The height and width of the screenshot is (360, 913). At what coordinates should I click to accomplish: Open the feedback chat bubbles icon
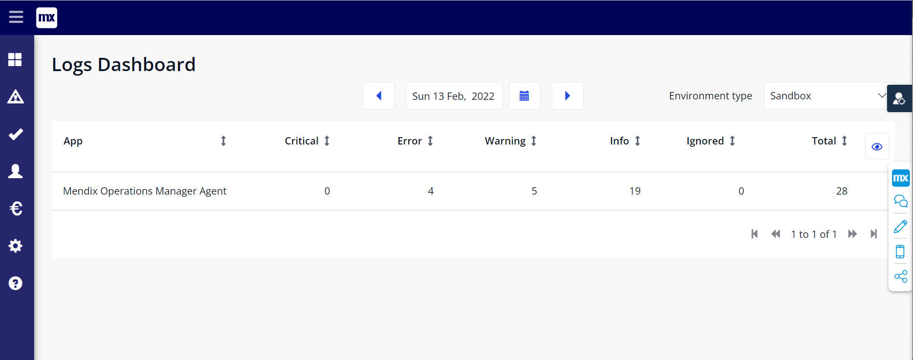pos(901,201)
